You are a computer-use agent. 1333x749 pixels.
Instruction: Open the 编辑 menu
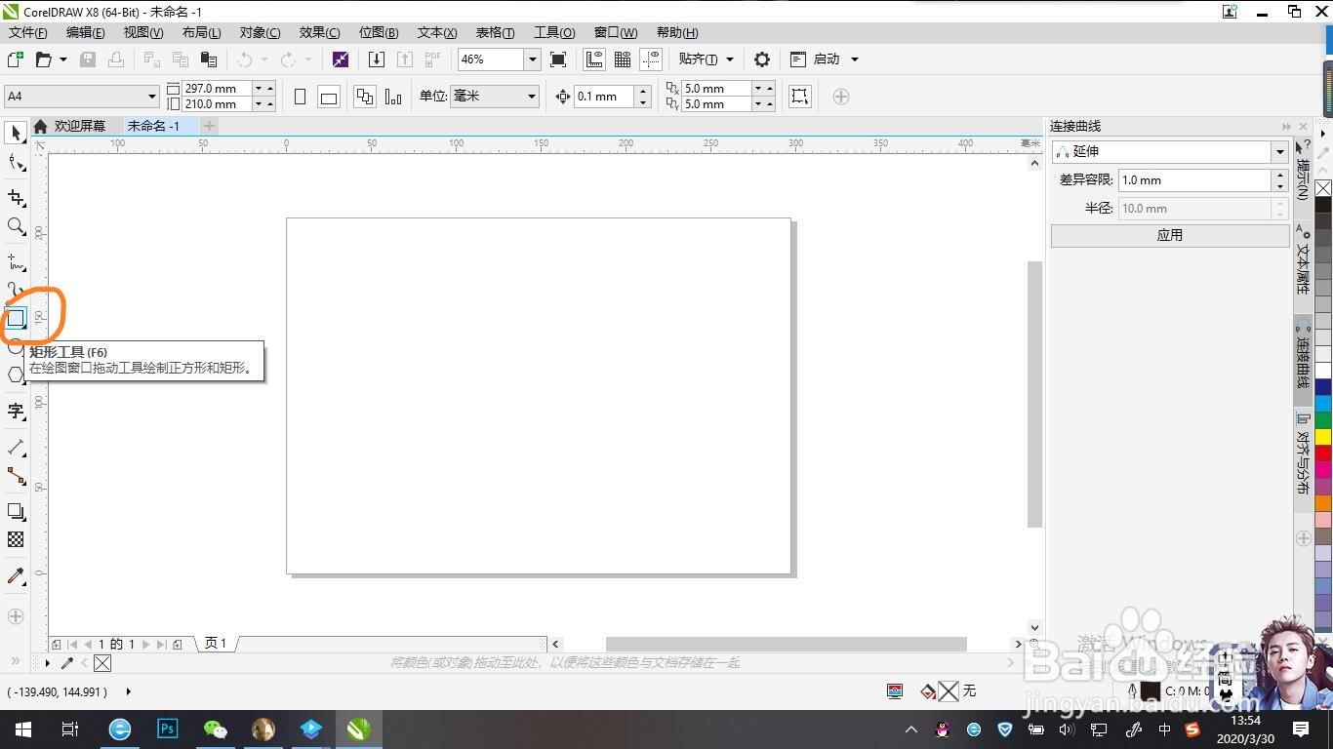click(86, 32)
